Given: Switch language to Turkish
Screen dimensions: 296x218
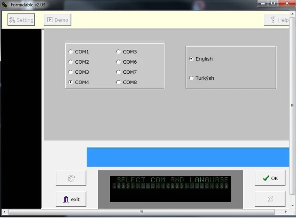Looking at the screenshot, I should (x=191, y=78).
